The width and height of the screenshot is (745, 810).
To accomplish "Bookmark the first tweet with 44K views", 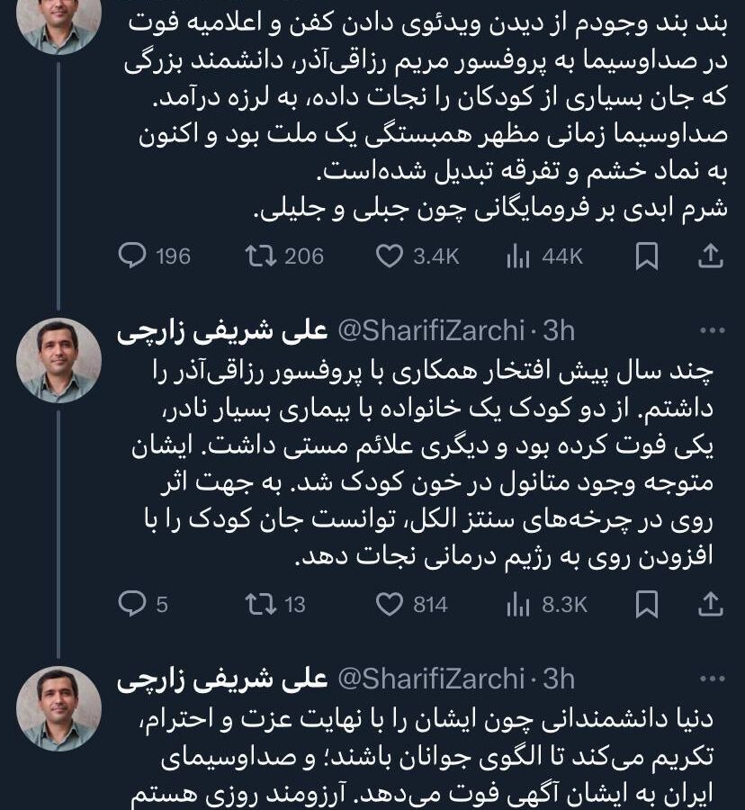I will click(646, 256).
